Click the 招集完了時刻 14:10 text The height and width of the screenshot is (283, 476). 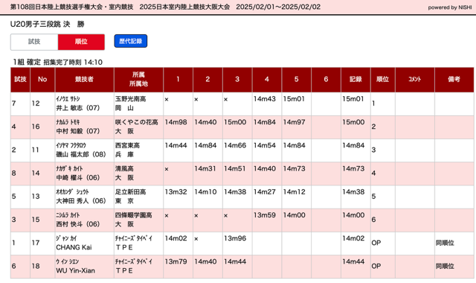[x=73, y=63]
